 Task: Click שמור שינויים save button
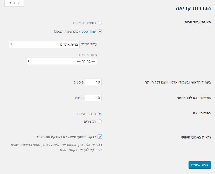[x=200, y=165]
